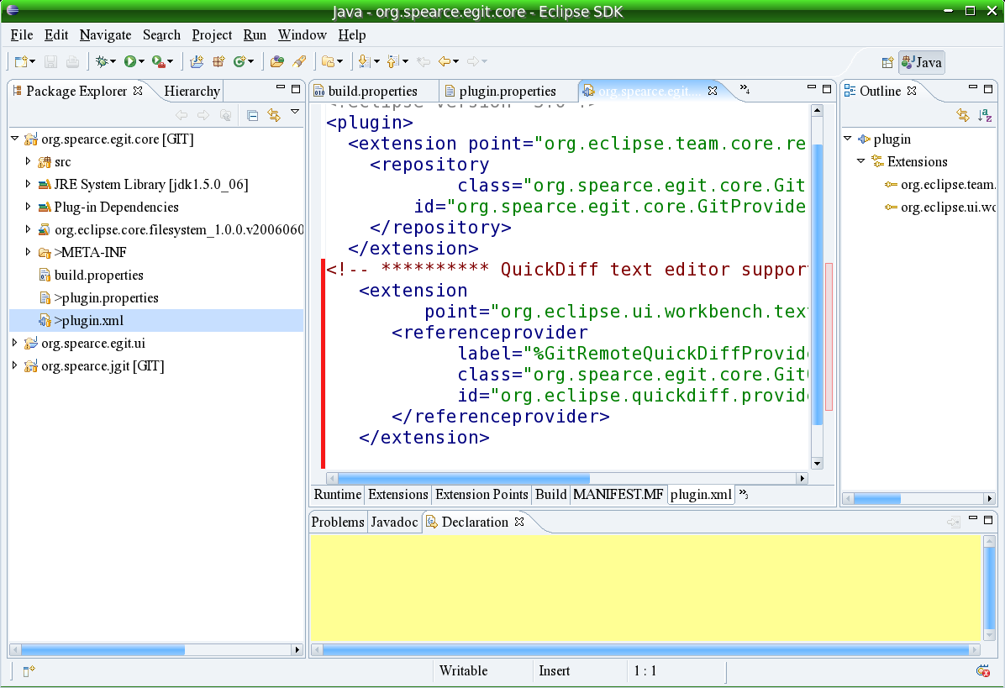1005x688 pixels.
Task: Expand the src folder
Action: click(x=28, y=161)
